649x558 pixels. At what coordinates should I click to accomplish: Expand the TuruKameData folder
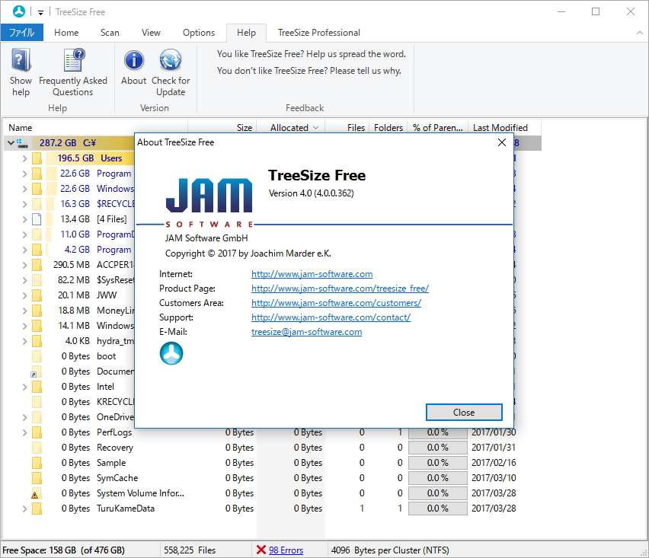coord(25,509)
